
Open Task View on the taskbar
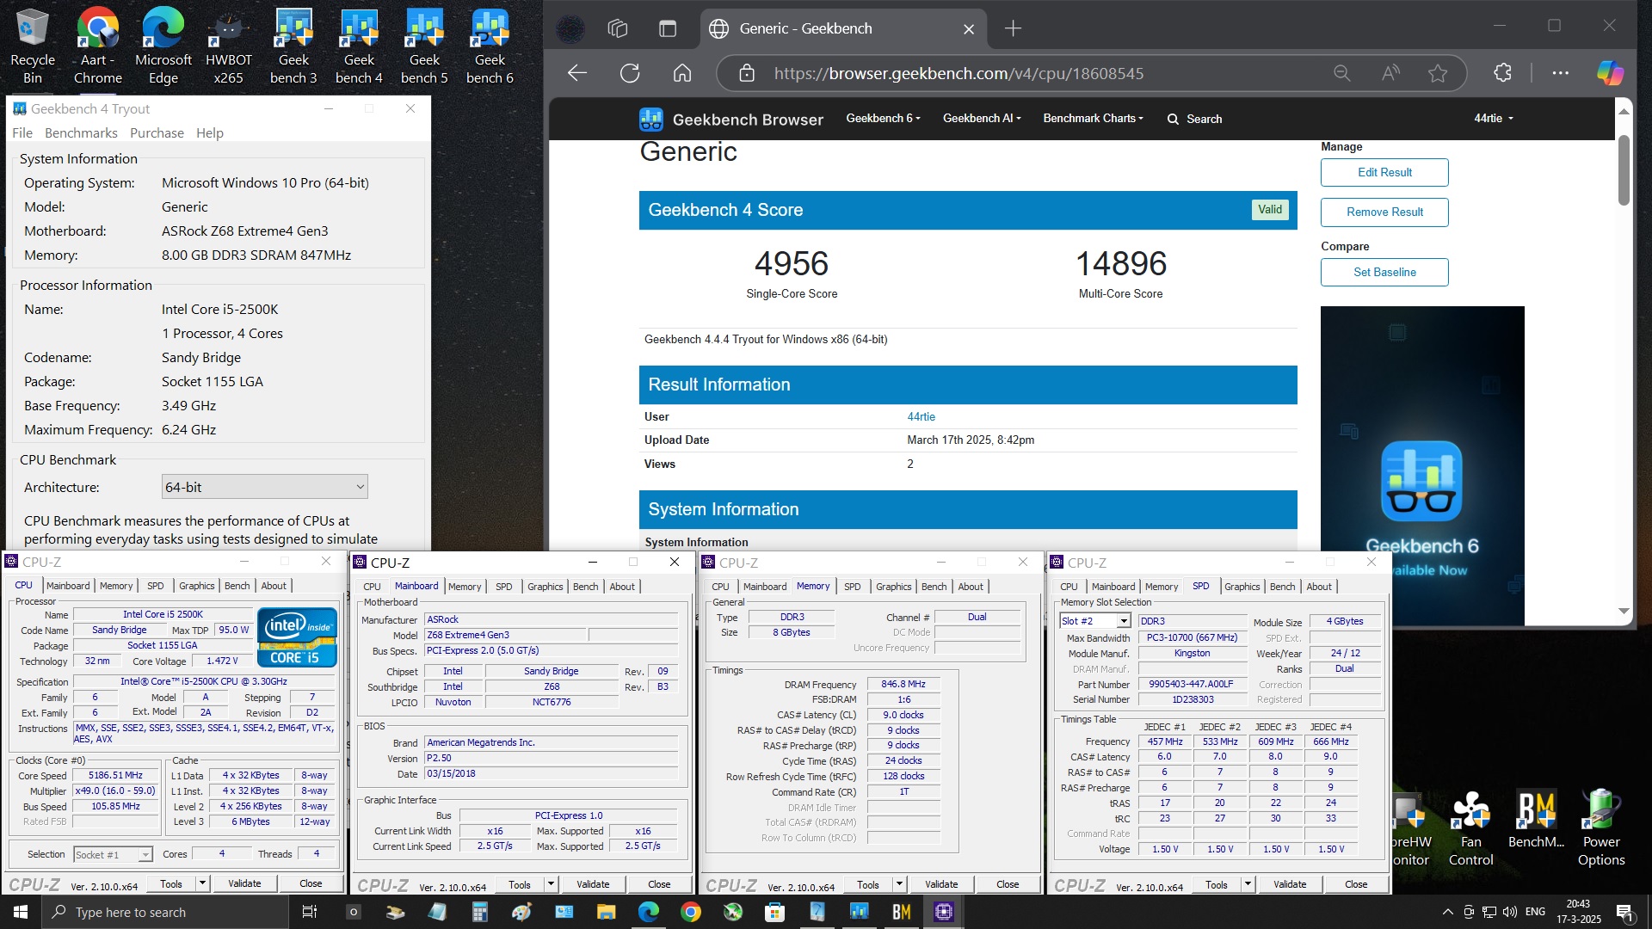tap(310, 912)
